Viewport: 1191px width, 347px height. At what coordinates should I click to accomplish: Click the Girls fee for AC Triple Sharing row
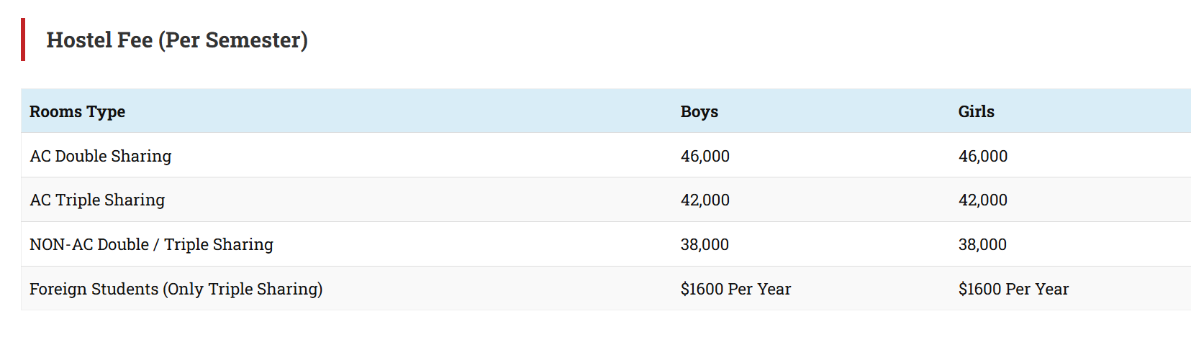tap(982, 200)
